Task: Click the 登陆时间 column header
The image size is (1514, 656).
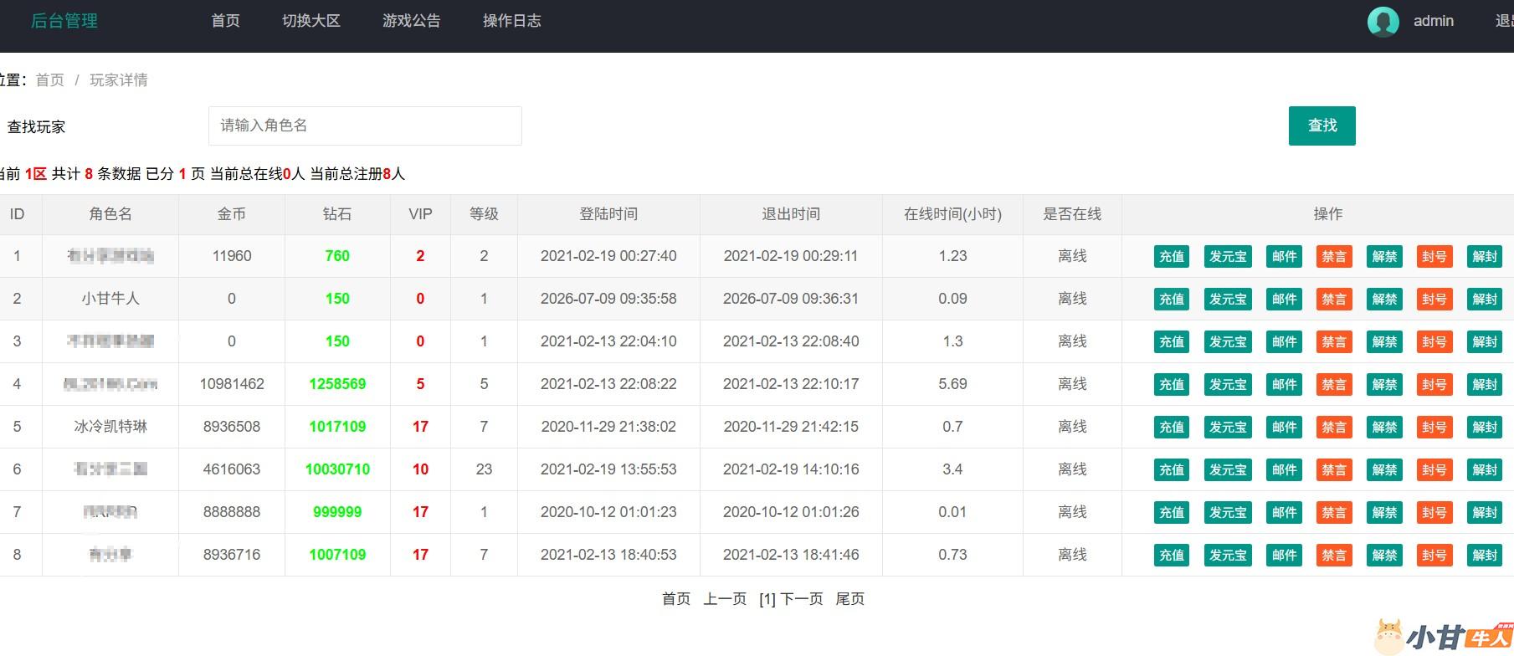Action: [x=608, y=214]
